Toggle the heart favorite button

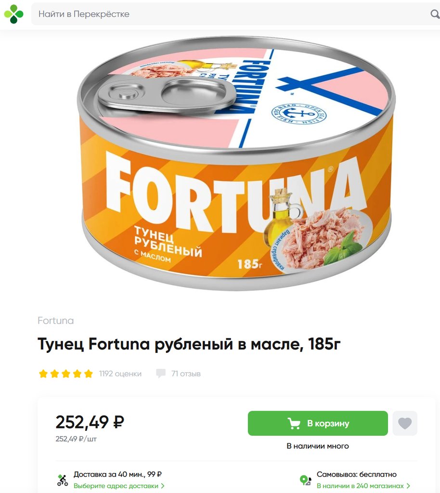coord(405,423)
